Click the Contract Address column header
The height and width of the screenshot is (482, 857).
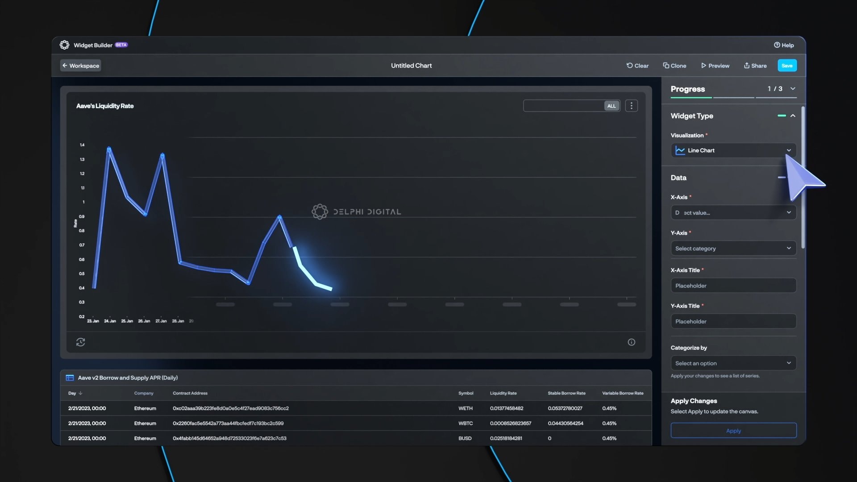190,393
